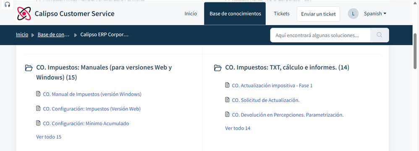This screenshot has height=151, width=419.
Task: Click the headphones support icon
Action: point(7,5)
